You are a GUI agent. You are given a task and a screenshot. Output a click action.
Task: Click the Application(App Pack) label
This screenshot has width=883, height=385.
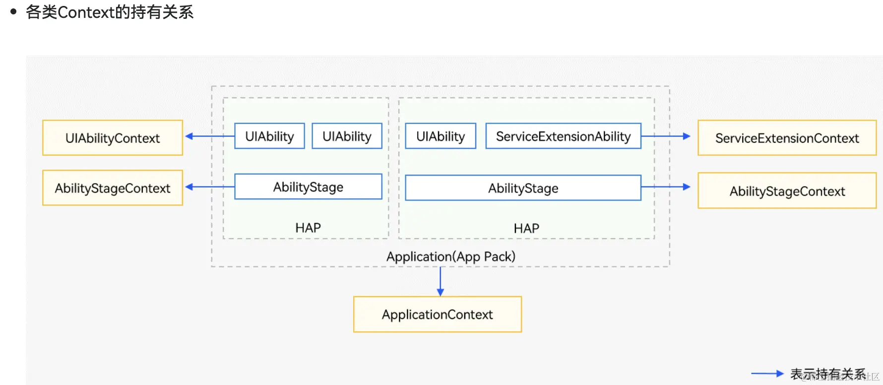coord(450,257)
